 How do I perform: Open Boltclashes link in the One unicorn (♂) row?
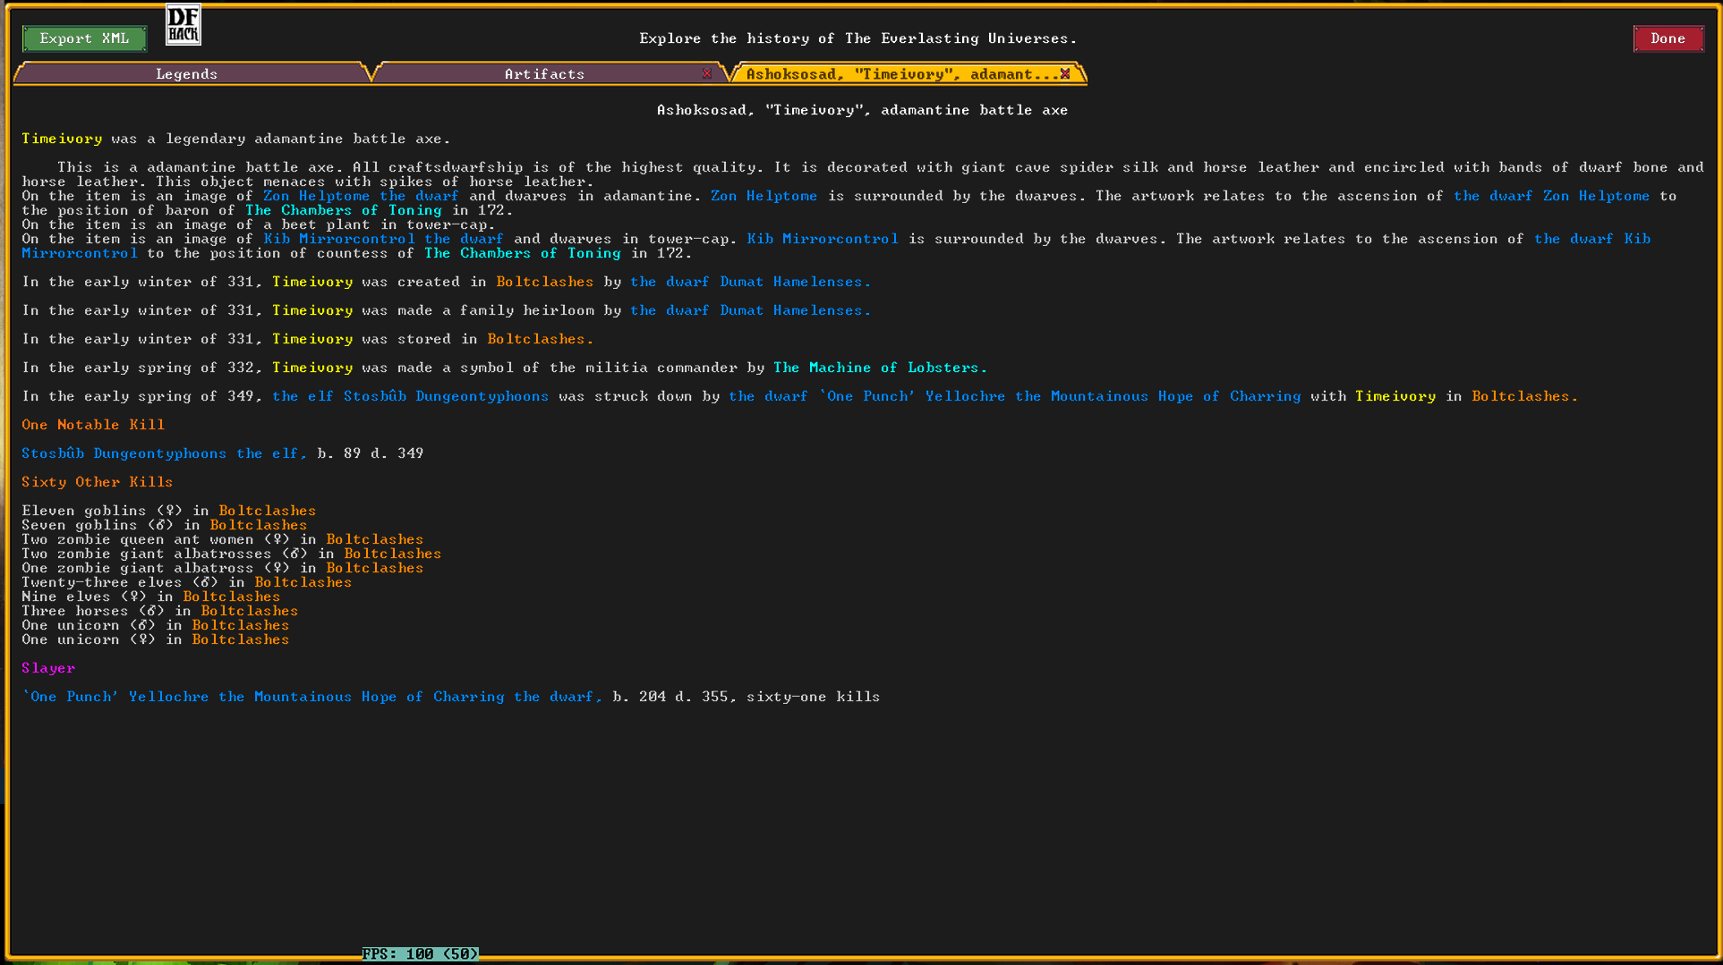241,625
